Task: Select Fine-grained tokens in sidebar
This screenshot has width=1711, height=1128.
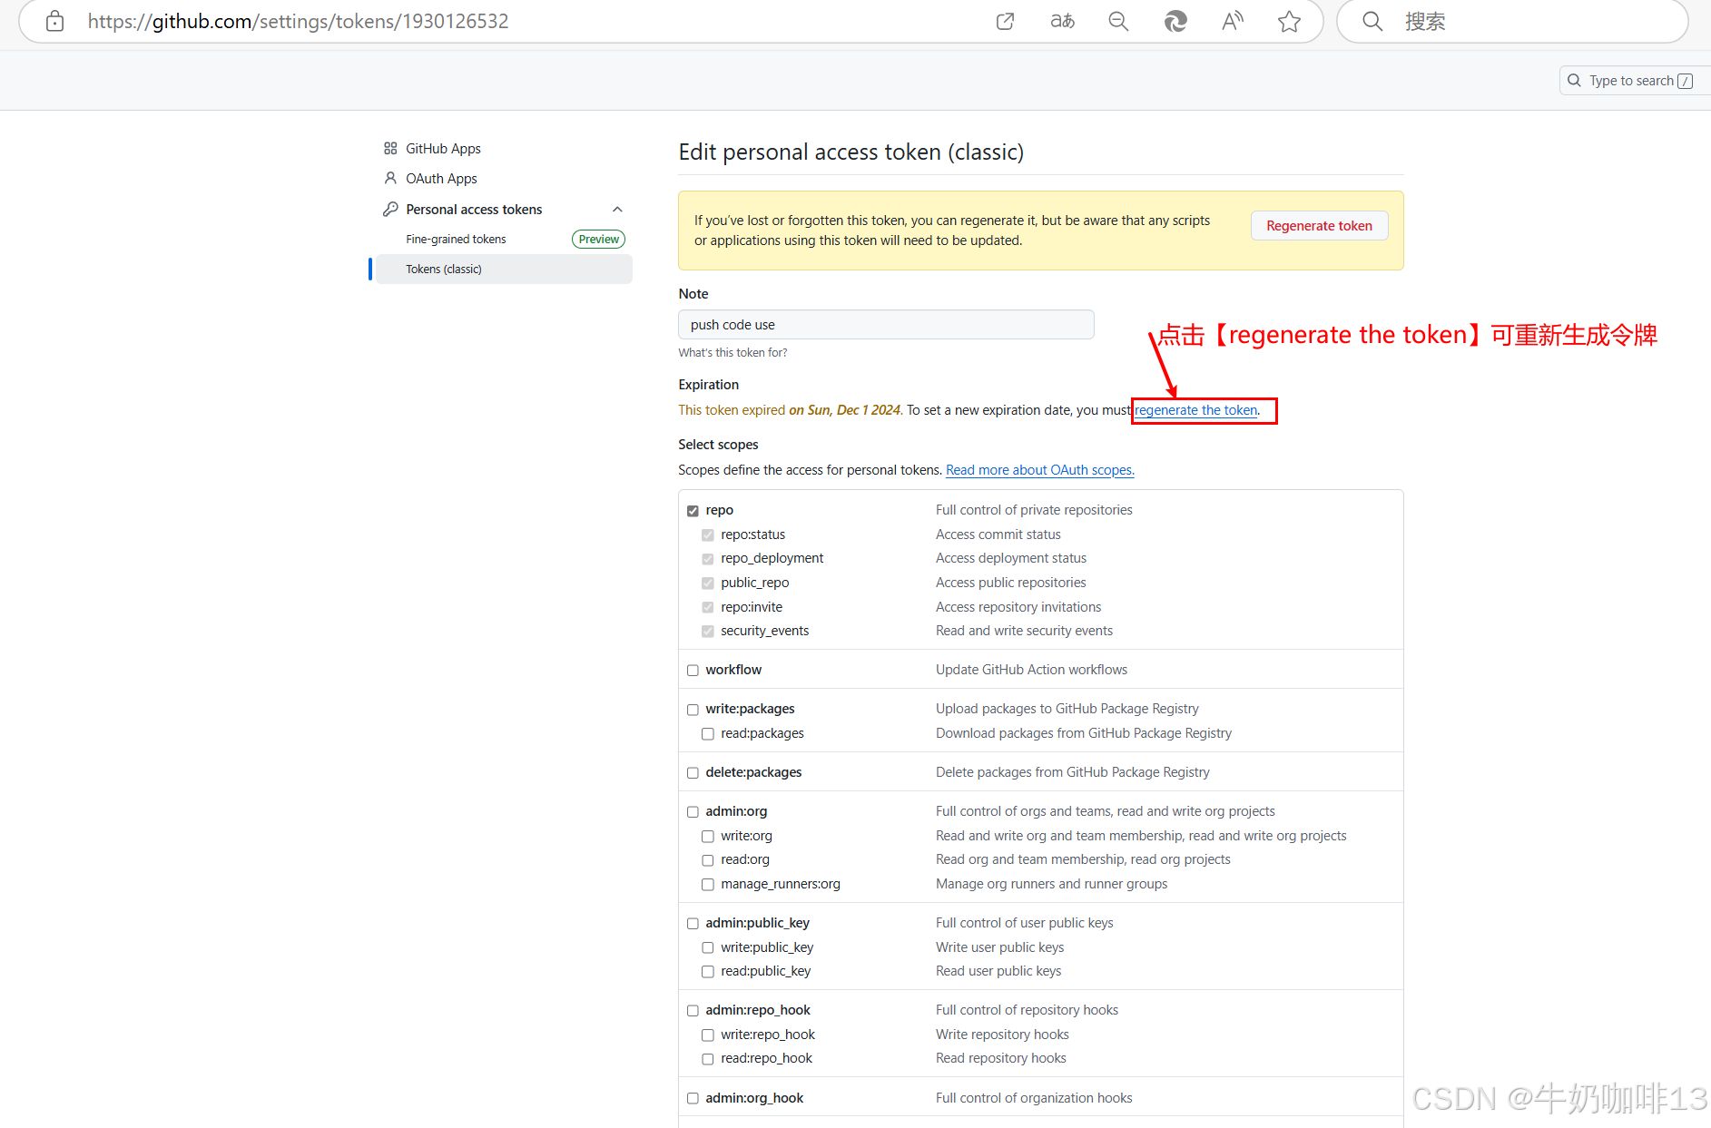Action: click(x=456, y=239)
